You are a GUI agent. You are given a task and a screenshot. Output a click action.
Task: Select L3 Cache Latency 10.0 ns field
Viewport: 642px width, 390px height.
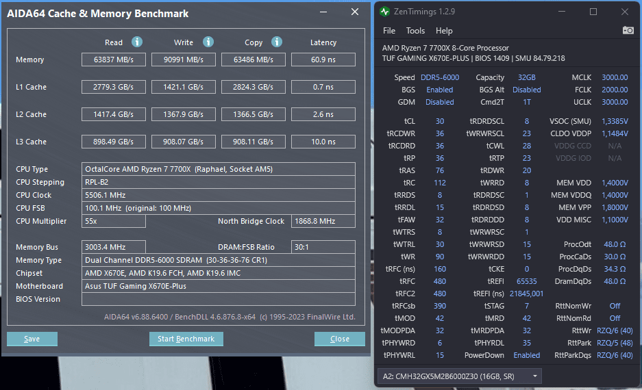(323, 142)
